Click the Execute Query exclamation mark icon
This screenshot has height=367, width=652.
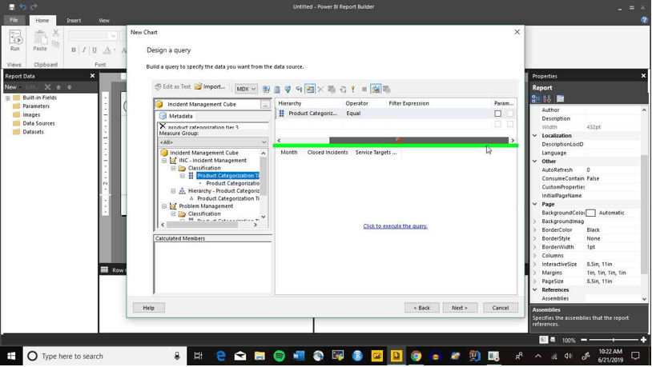(353, 90)
